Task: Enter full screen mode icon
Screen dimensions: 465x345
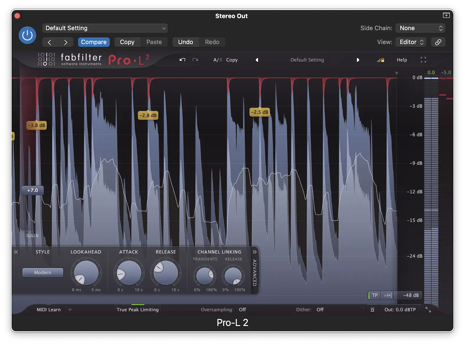Action: point(423,60)
